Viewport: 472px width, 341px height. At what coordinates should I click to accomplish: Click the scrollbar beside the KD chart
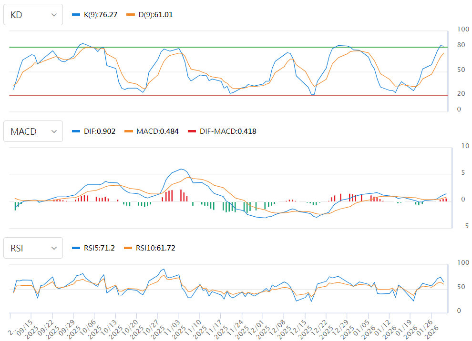(449, 71)
